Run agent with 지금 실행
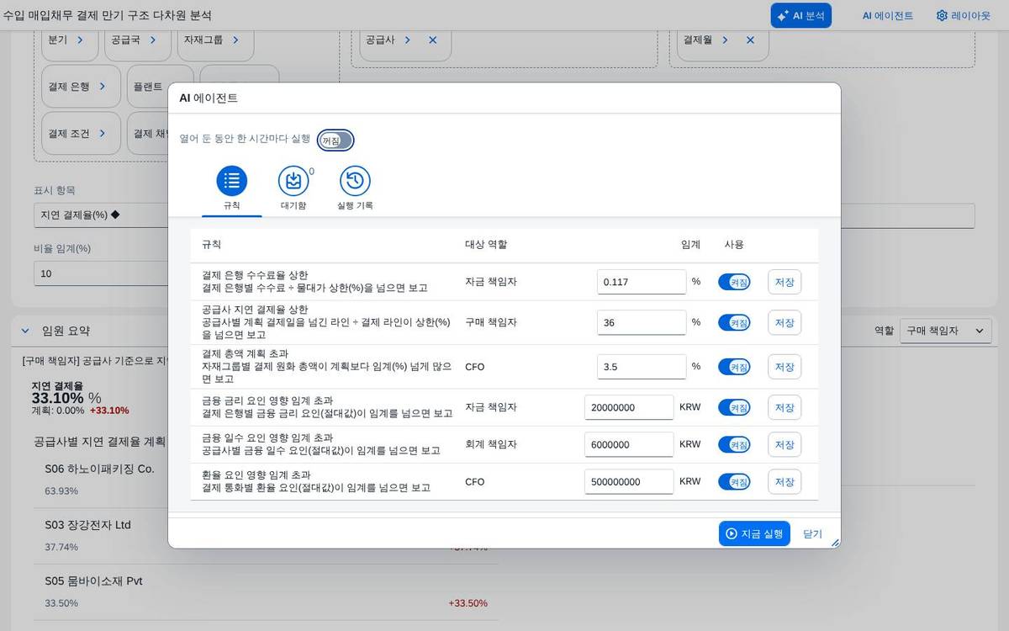The width and height of the screenshot is (1009, 631). tap(754, 533)
